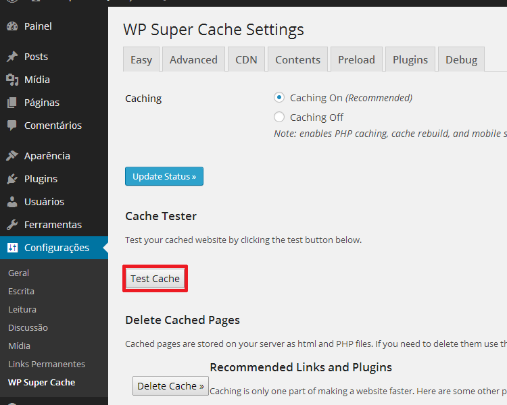Click the Usuários person icon
The image size is (507, 405).
point(12,202)
